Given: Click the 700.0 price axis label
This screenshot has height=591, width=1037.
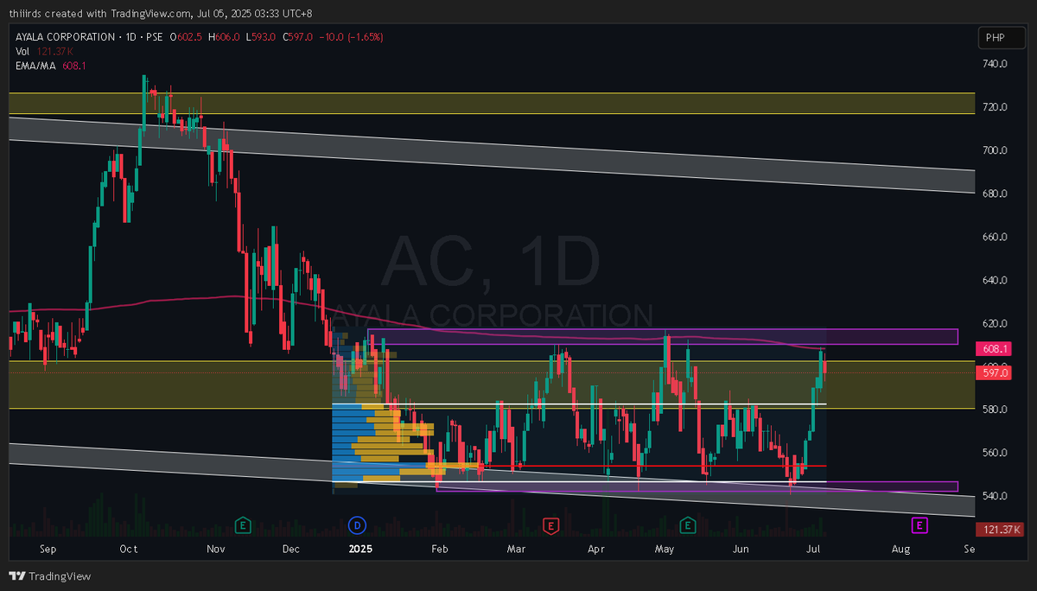Looking at the screenshot, I should 996,150.
